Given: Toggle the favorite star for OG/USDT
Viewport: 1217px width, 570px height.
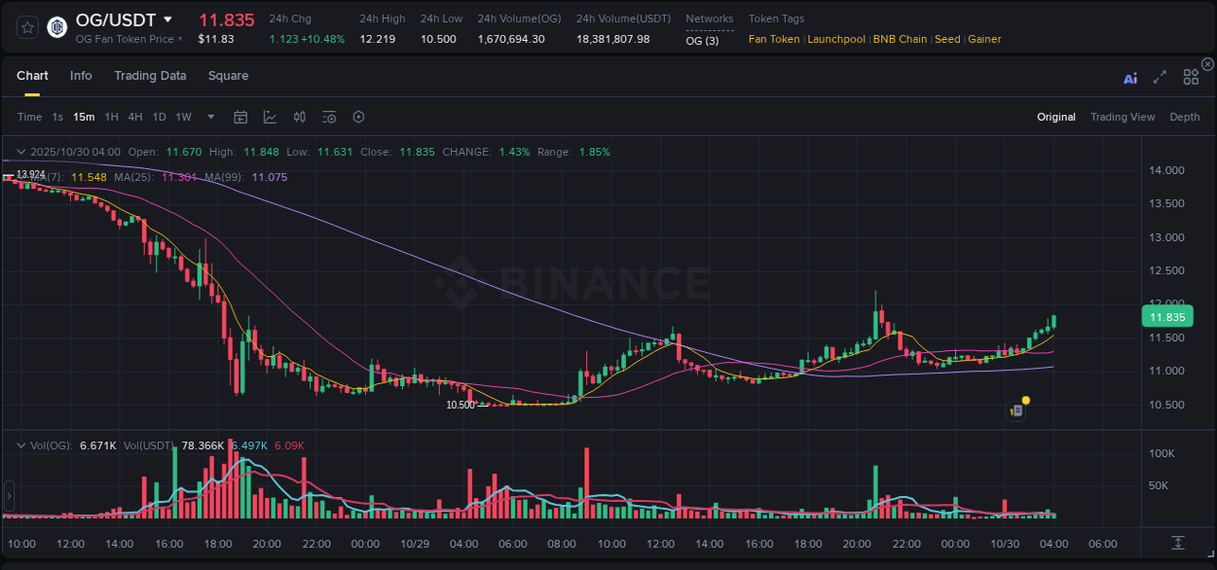Looking at the screenshot, I should pyautogui.click(x=26, y=26).
